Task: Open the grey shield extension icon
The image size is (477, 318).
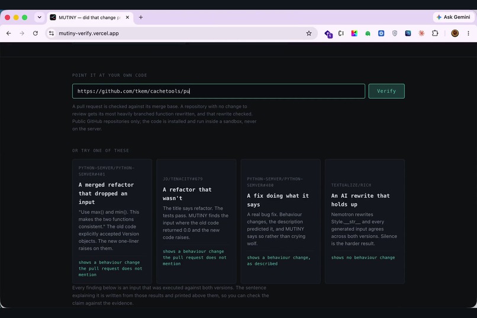Action: pyautogui.click(x=395, y=33)
